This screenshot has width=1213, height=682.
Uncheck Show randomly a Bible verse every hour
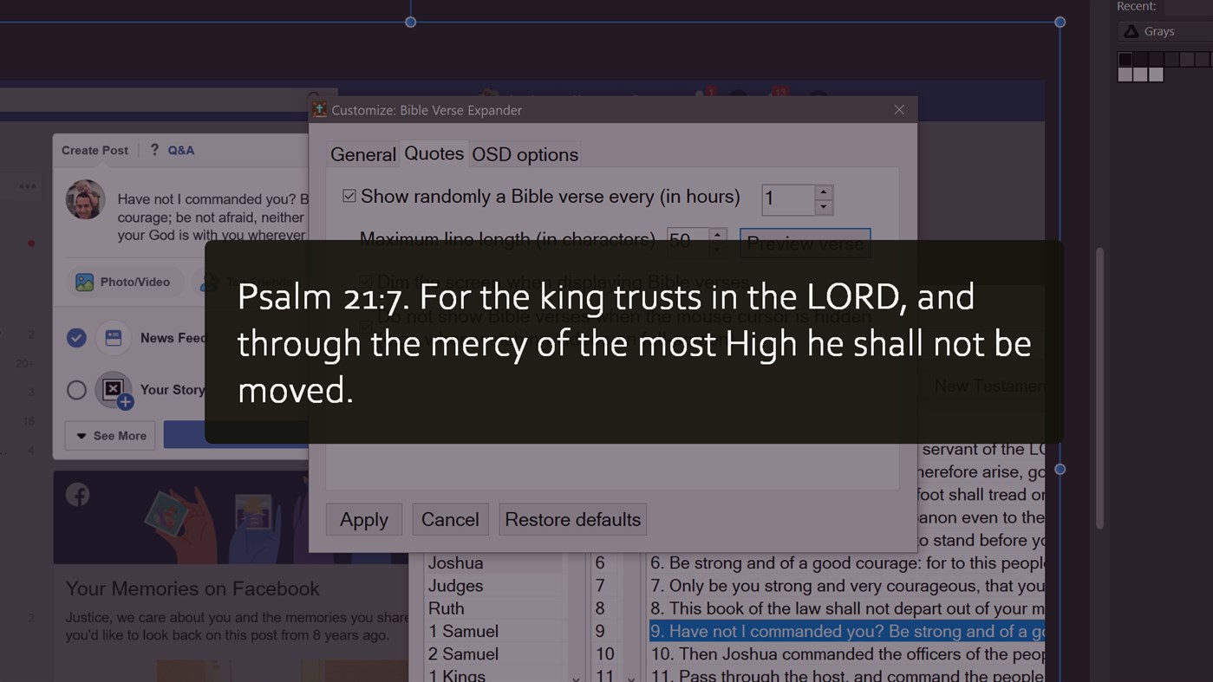point(349,196)
